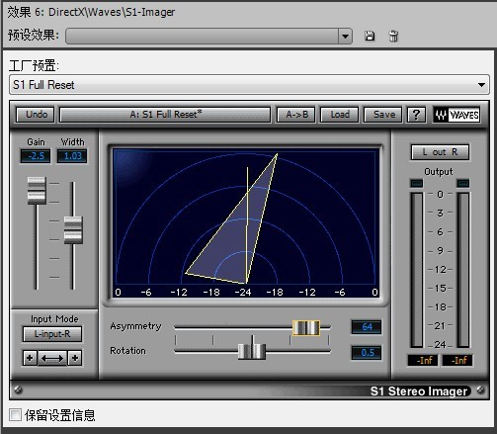
Task: Select the Width value field 1.03
Action: click(x=72, y=156)
